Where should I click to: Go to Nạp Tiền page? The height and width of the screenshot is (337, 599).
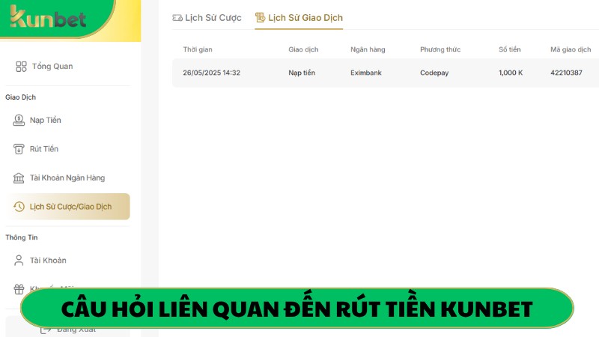(46, 120)
